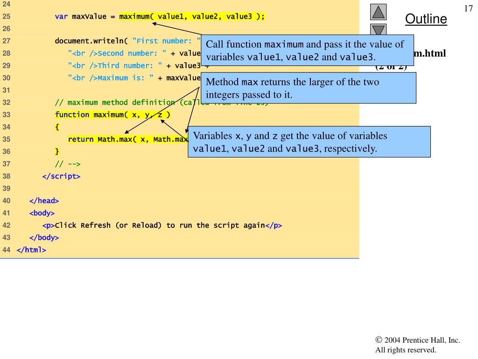
Task: Click the return Math.max statement
Action: click(128, 139)
